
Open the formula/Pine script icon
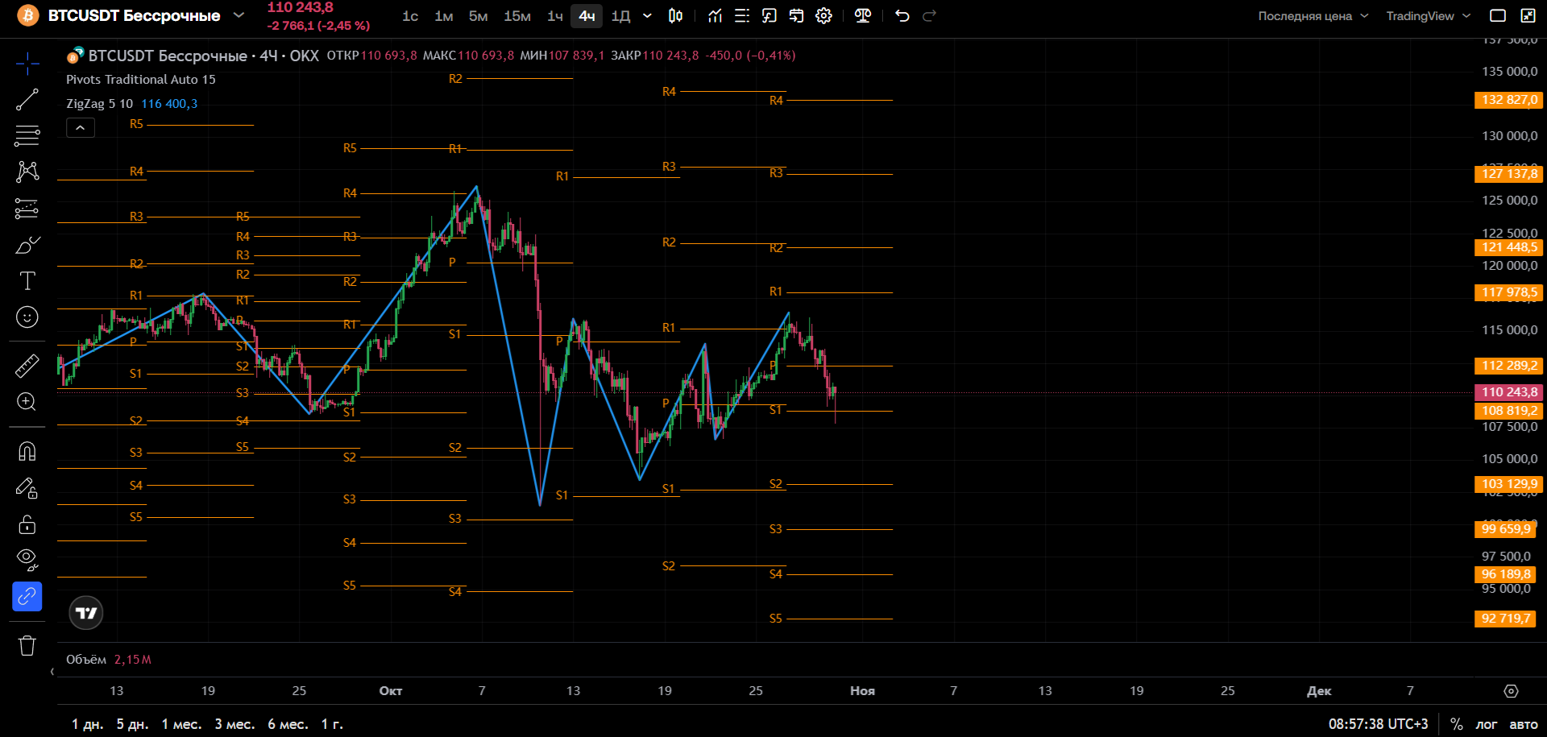pos(769,16)
